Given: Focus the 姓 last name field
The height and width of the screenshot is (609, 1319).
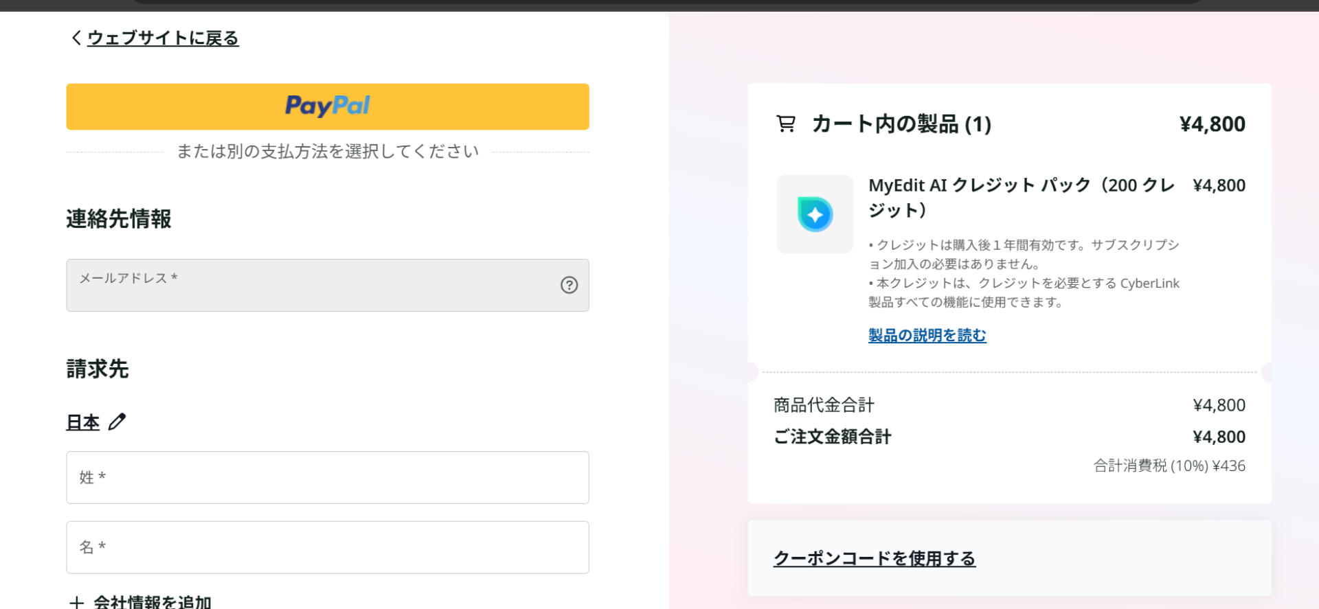Looking at the screenshot, I should tap(328, 477).
